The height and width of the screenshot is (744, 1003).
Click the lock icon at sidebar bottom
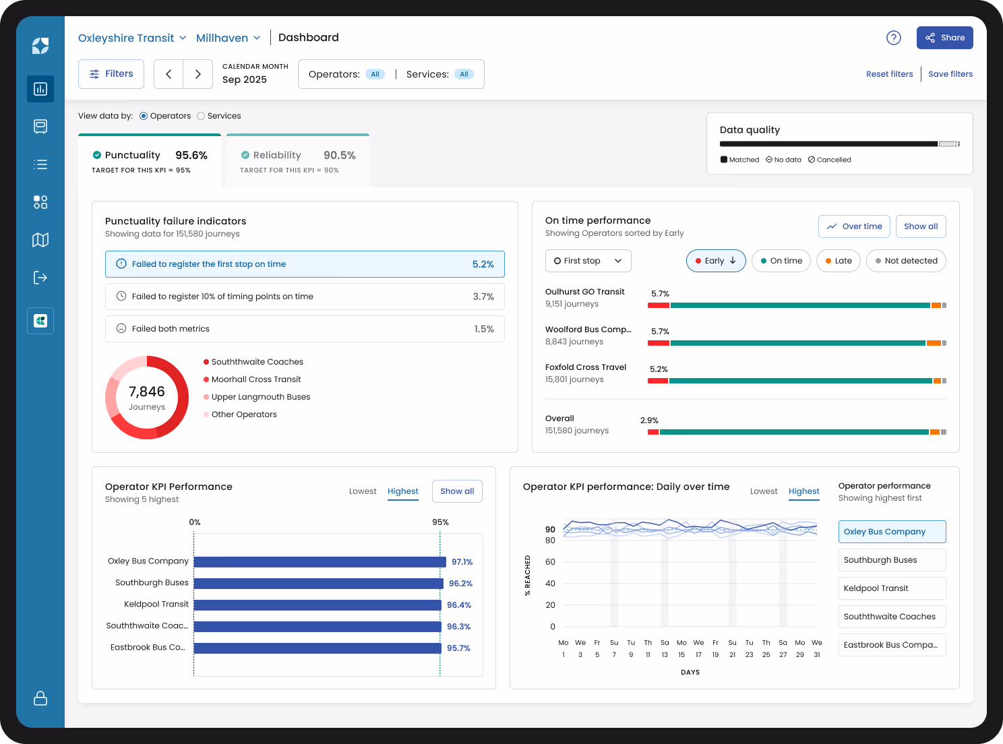tap(40, 699)
